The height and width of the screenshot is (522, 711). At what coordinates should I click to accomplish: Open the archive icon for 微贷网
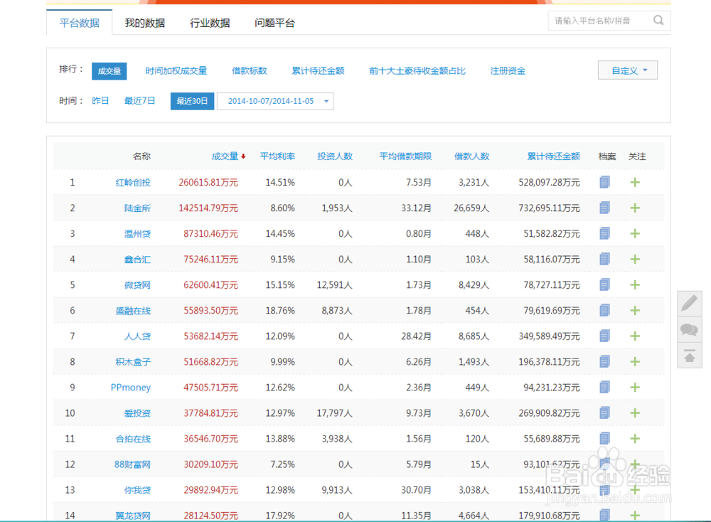pyautogui.click(x=604, y=284)
